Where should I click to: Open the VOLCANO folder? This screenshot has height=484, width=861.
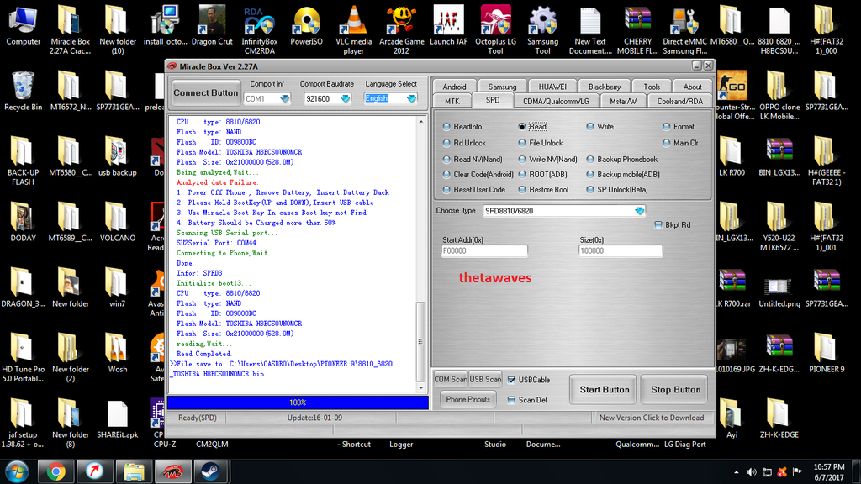[117, 223]
